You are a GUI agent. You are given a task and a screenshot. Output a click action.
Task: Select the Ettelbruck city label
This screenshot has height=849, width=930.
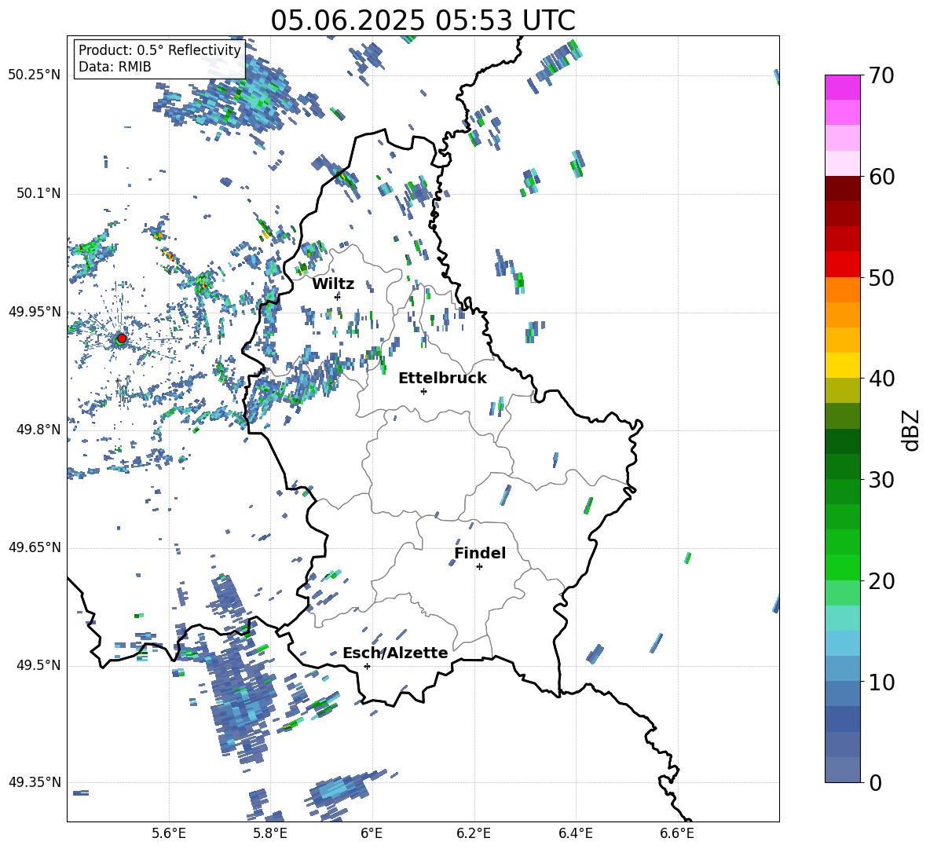click(442, 379)
